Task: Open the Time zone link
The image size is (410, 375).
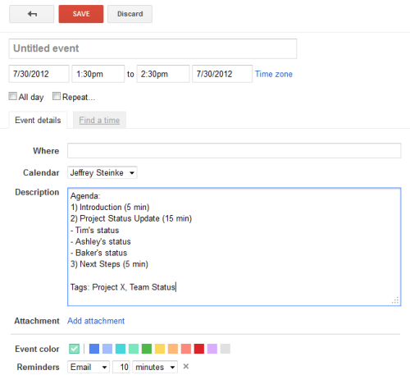Action: (x=274, y=74)
